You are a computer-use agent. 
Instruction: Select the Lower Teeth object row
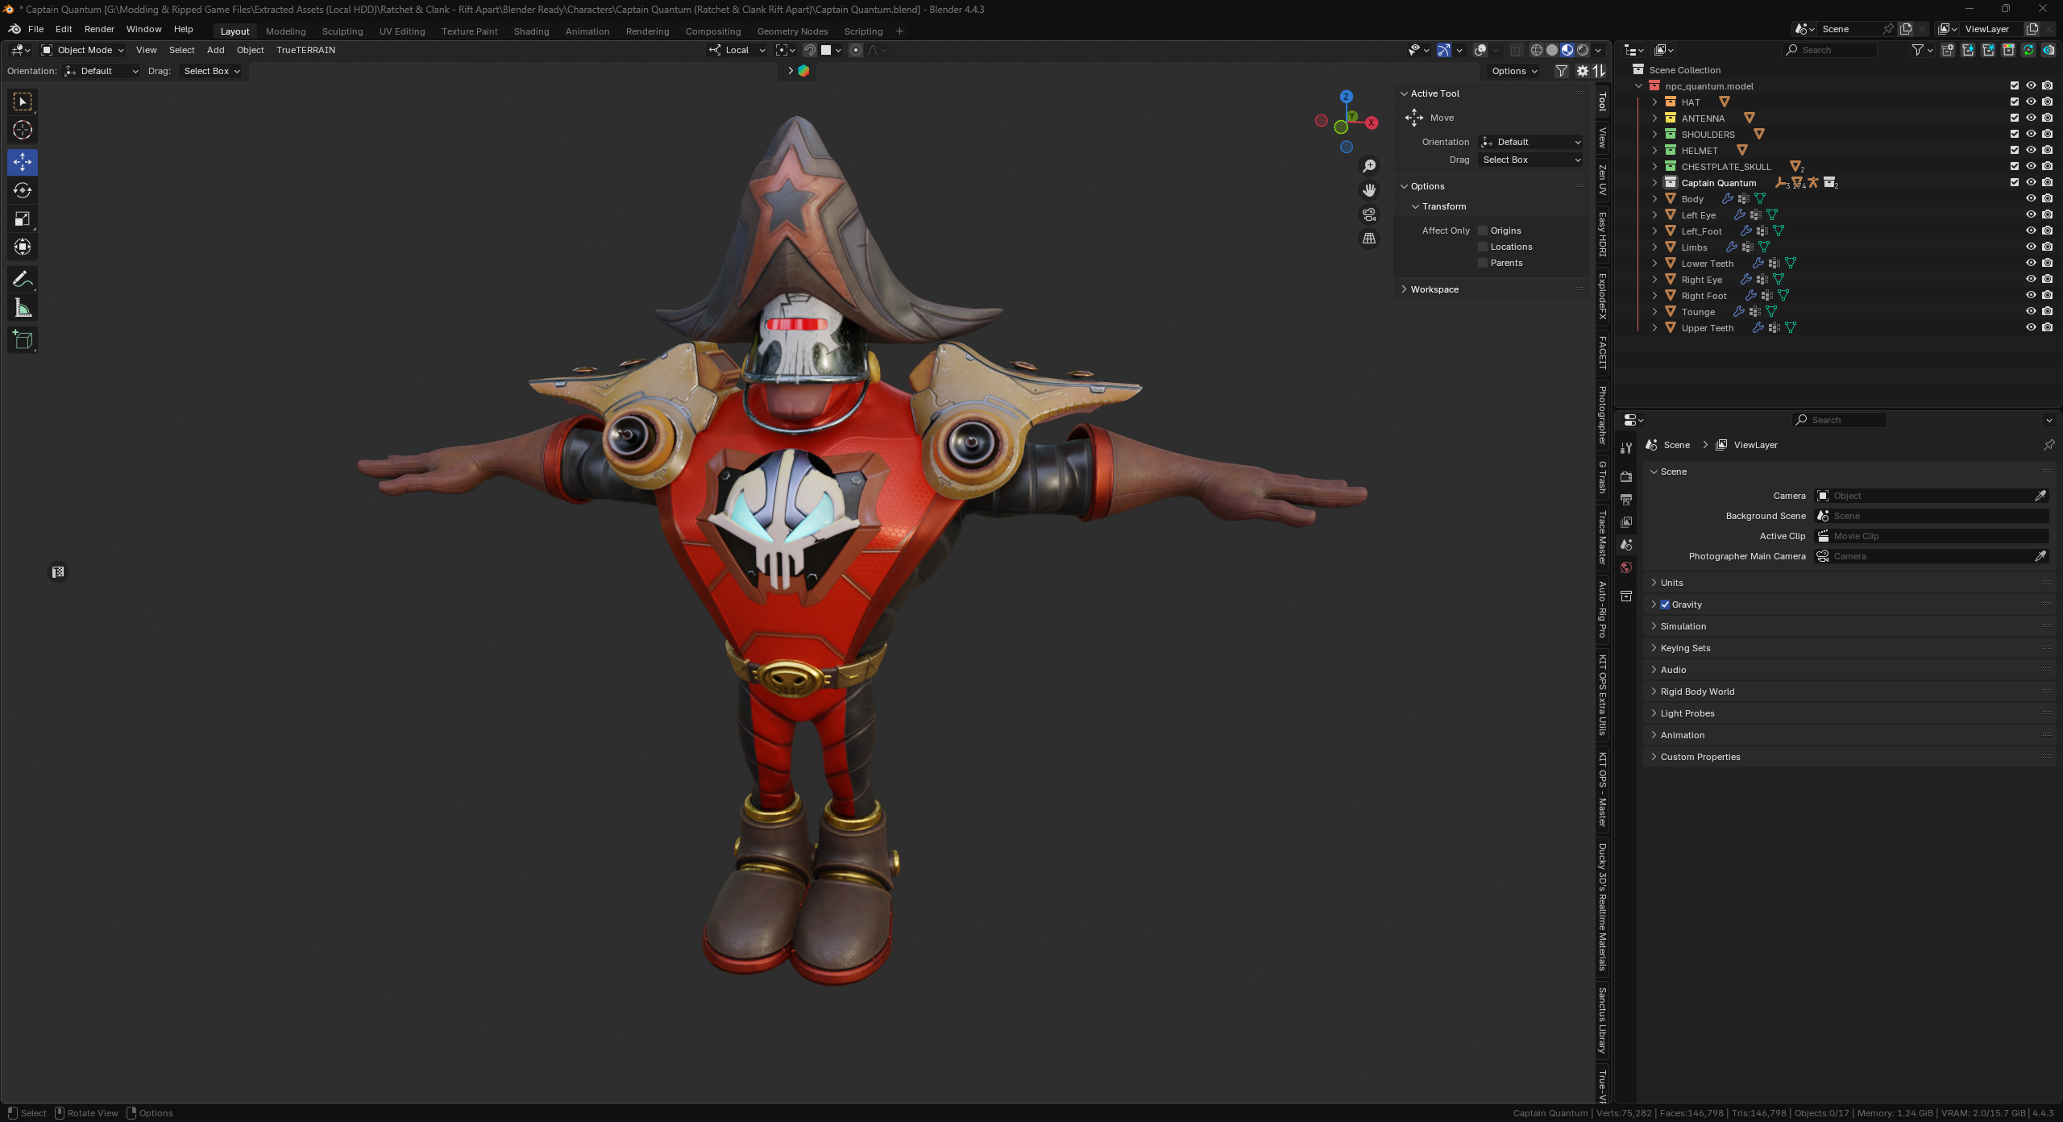point(1707,264)
